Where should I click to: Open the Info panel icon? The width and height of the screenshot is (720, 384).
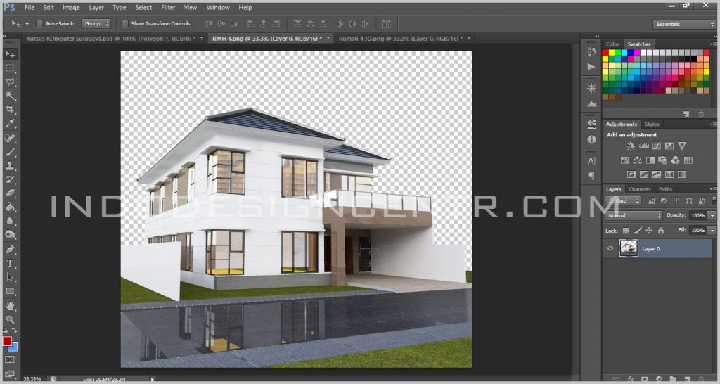591,139
